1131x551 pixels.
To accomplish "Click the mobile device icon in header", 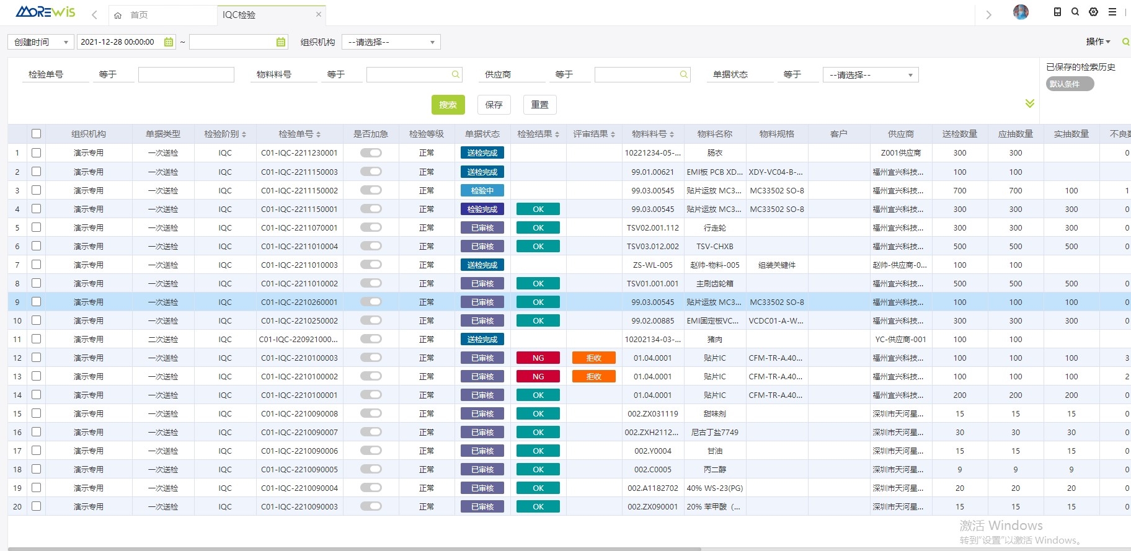I will 1057,12.
